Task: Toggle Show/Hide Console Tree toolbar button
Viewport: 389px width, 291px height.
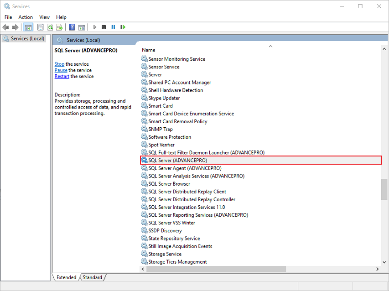Action: coord(28,27)
